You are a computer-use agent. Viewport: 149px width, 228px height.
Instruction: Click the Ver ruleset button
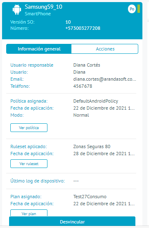[29, 164]
